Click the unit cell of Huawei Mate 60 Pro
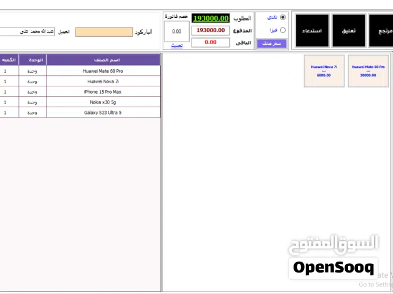Viewport: 393px width, 294px height. [33, 71]
